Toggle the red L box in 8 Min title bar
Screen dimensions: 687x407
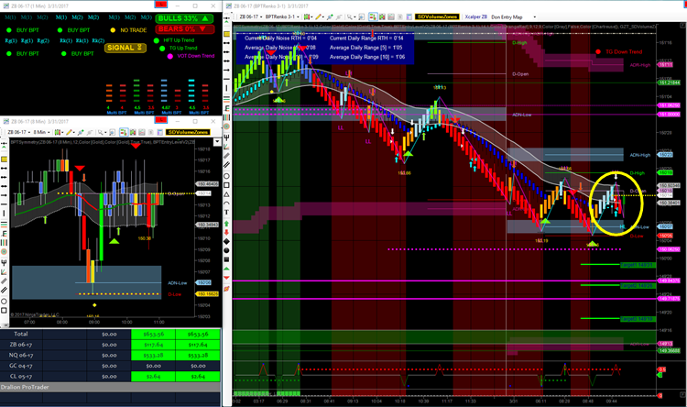click(161, 120)
